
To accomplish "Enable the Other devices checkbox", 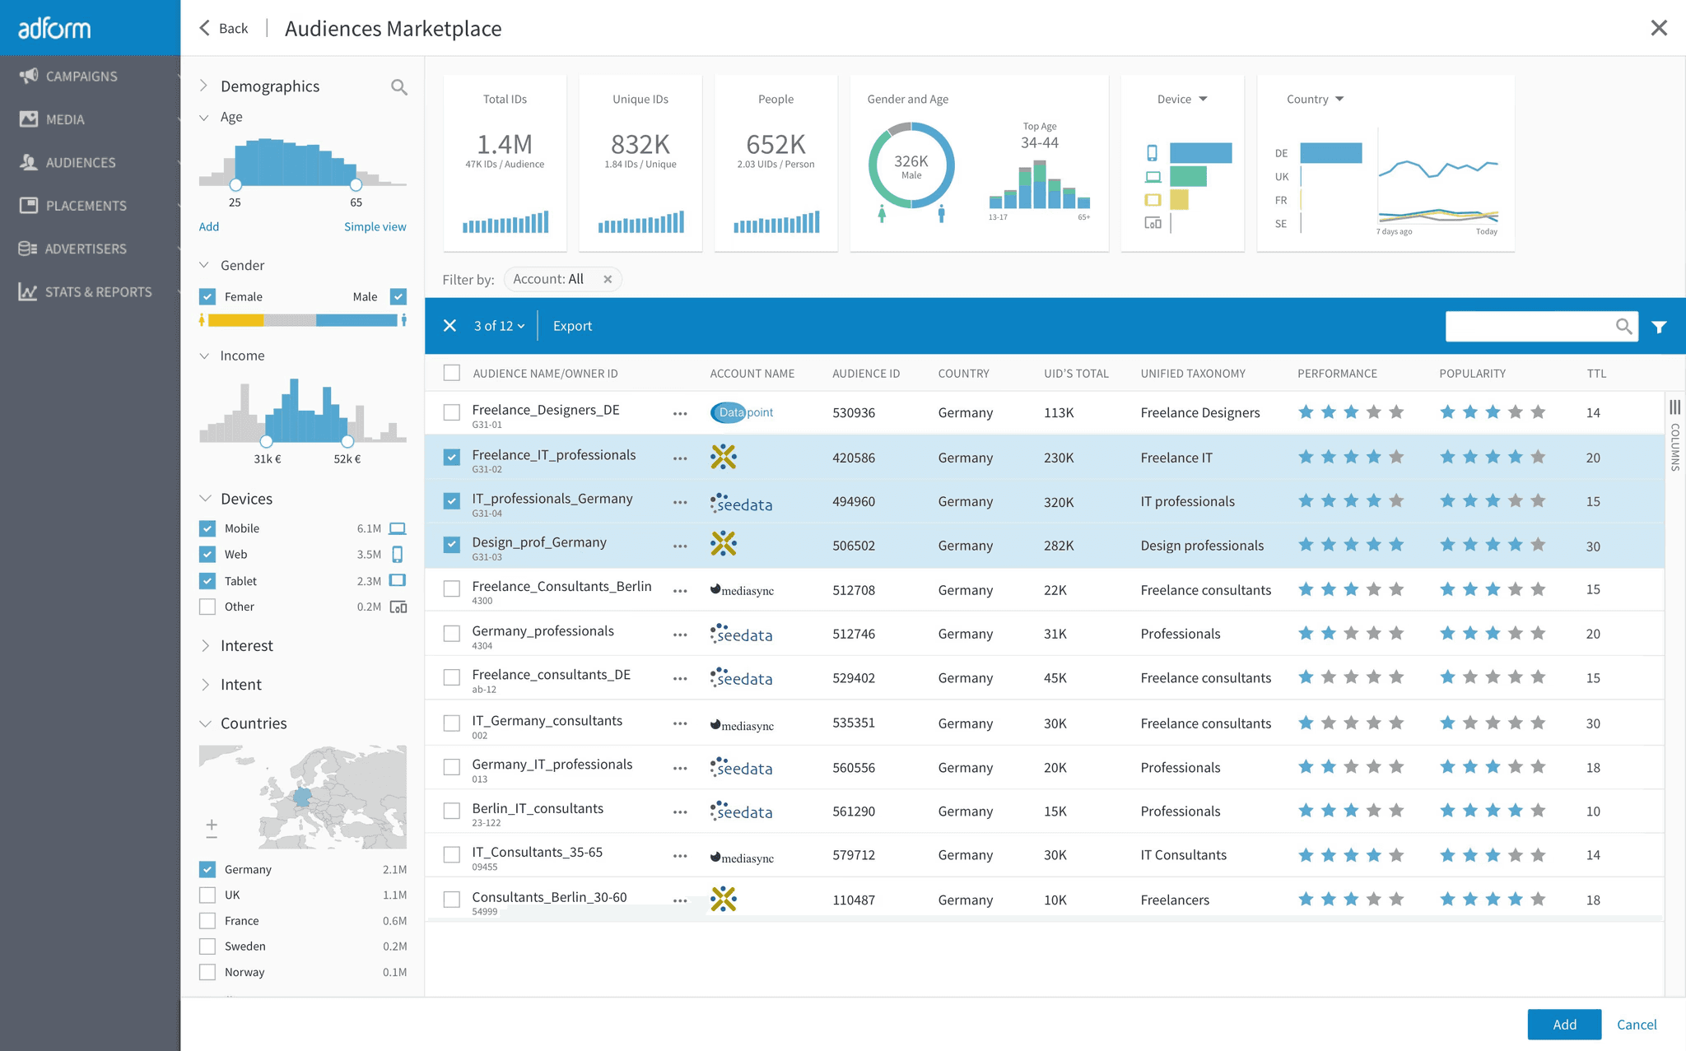I will click(207, 607).
